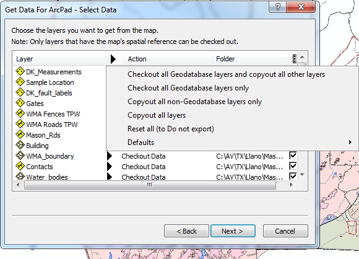359x259 pixels.
Task: Click the Building polygon layer icon
Action: click(20, 145)
